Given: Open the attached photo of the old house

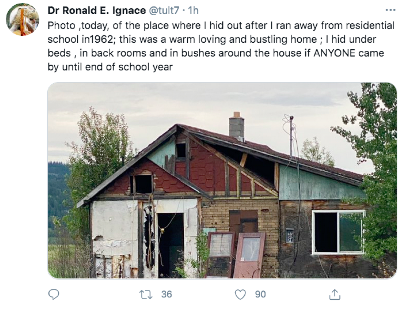Looking at the screenshot, I should (222, 180).
